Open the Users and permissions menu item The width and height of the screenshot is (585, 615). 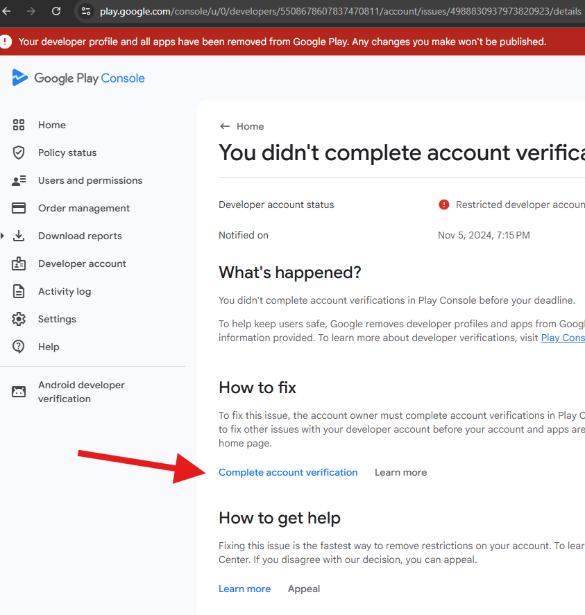(90, 180)
